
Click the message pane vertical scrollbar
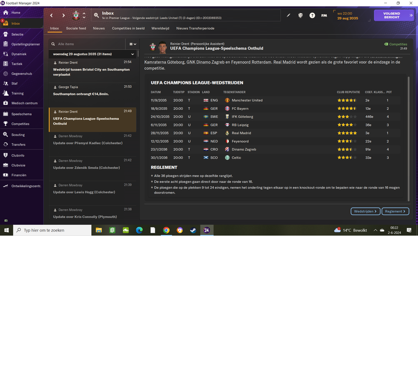click(408, 138)
